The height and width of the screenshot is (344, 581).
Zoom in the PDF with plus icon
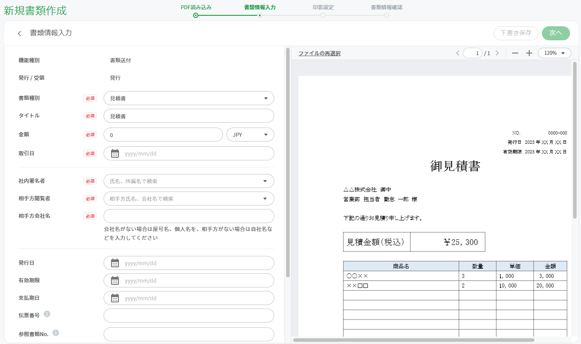[529, 53]
